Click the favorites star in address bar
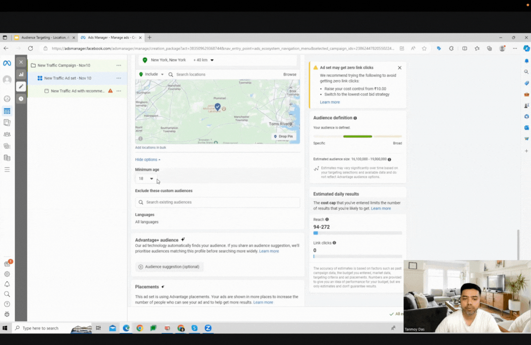Image resolution: width=531 pixels, height=345 pixels. pyautogui.click(x=424, y=49)
